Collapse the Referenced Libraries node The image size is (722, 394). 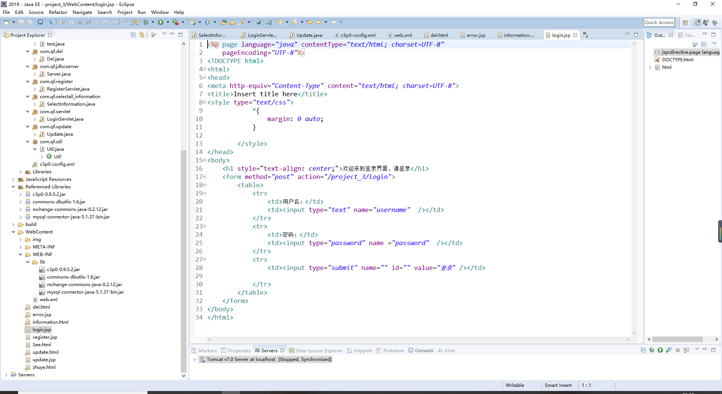[14, 187]
